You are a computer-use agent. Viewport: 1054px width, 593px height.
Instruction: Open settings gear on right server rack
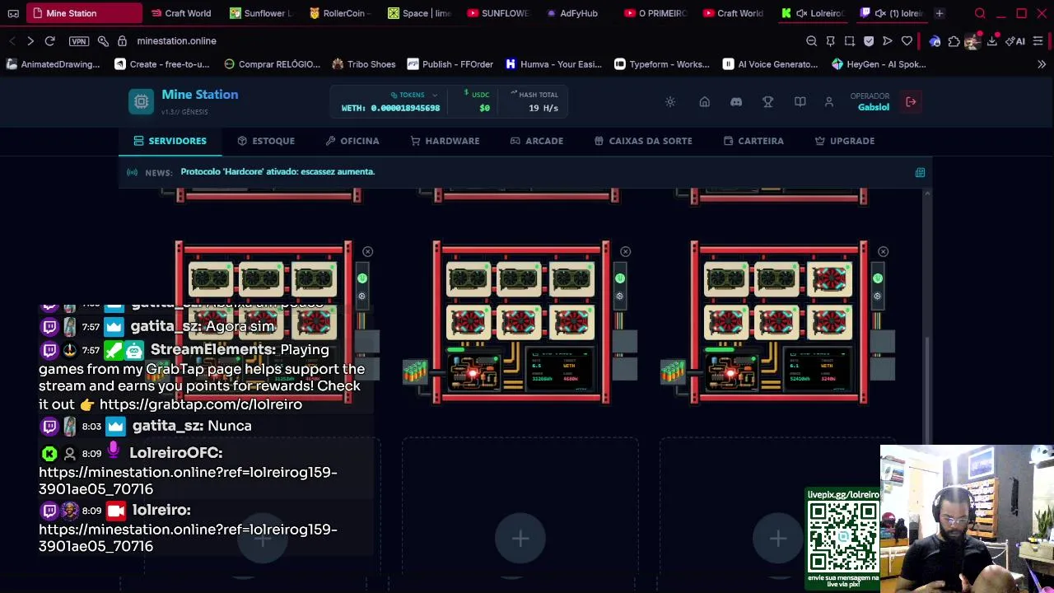click(878, 296)
